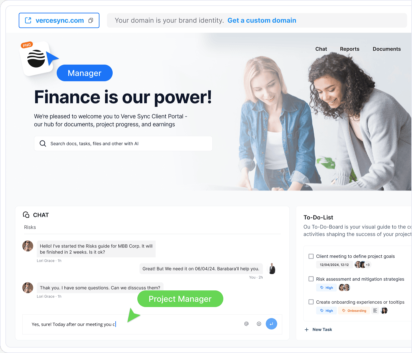Screen dimensions: 412x353
Task: Click the vercesync.com domain link
Action: point(60,21)
